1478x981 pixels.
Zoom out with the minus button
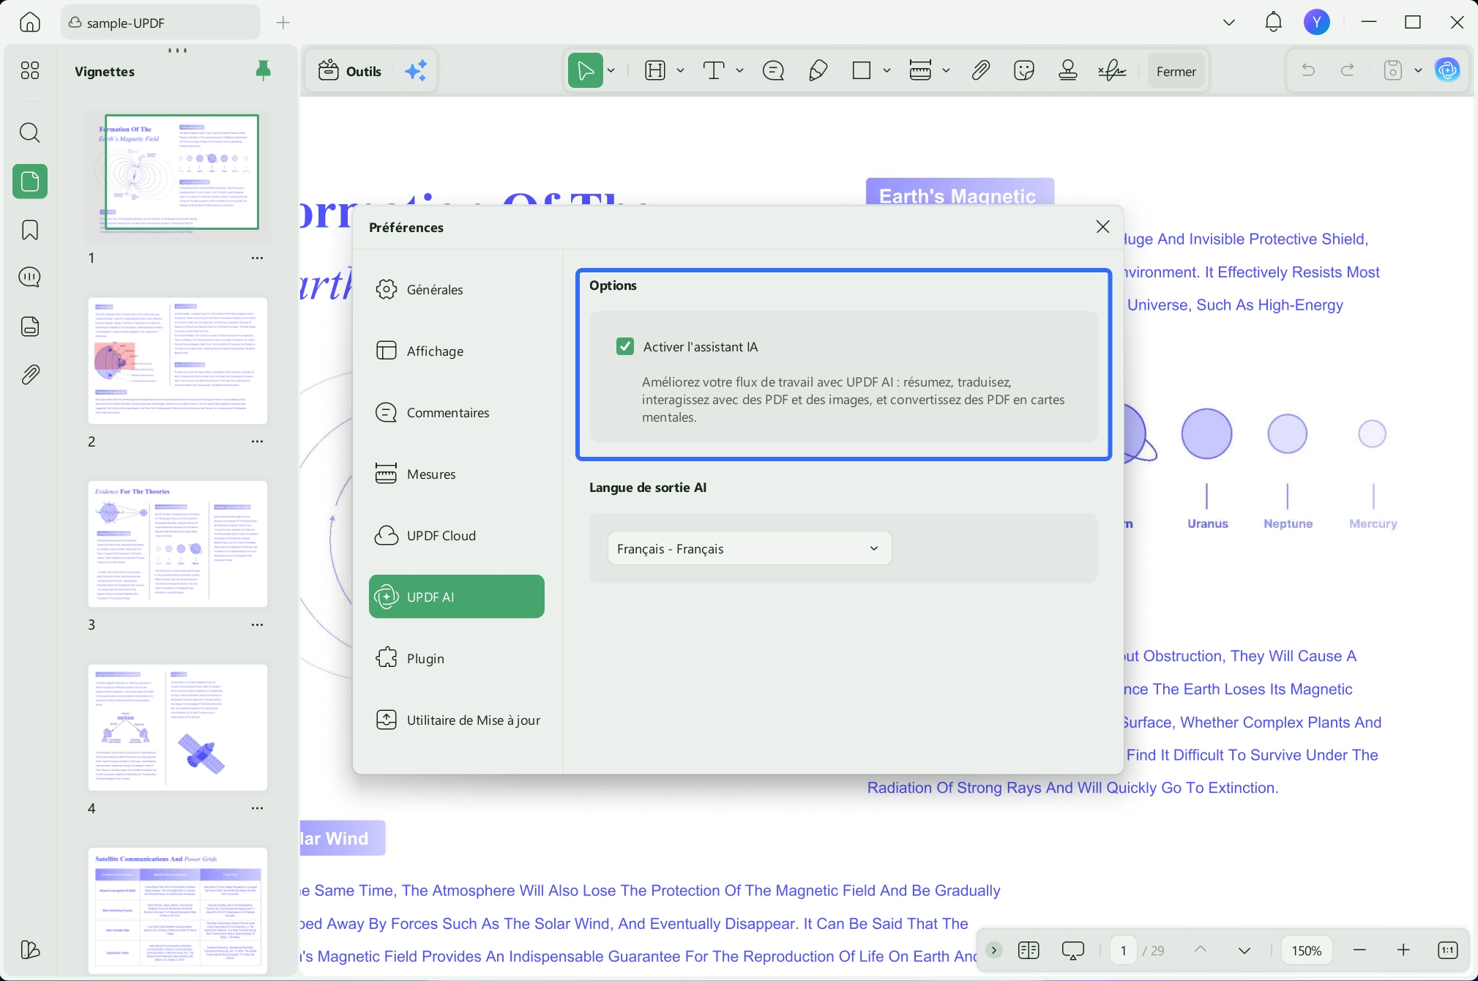(1360, 950)
